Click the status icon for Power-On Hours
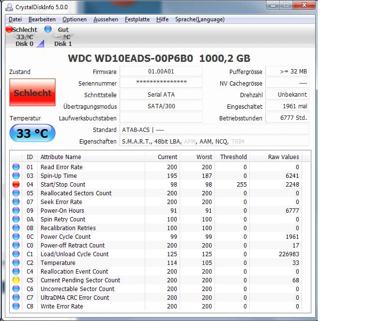Viewport: 383px width, 321px height. (16, 210)
